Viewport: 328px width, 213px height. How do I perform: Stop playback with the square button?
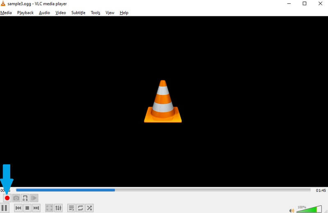27,208
